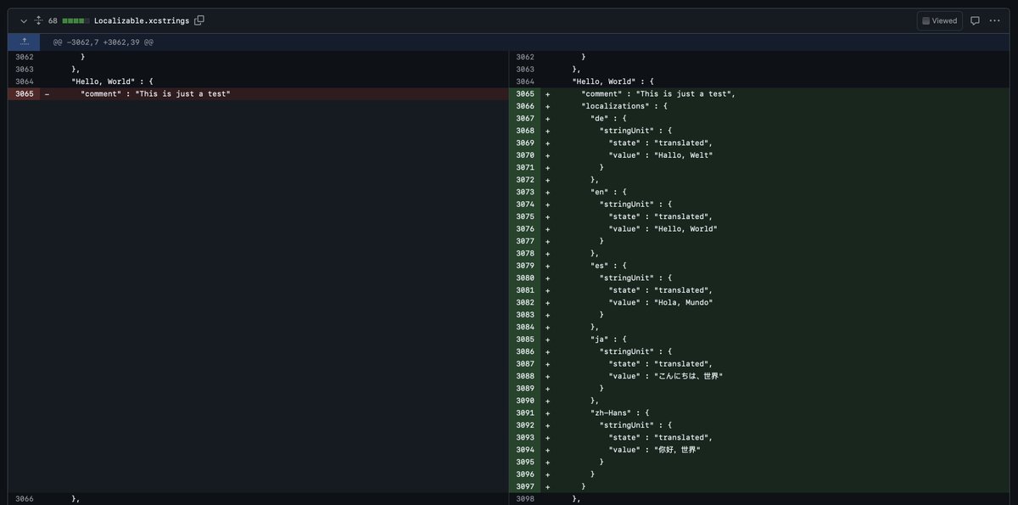Click left-side line number 3062

(24, 57)
